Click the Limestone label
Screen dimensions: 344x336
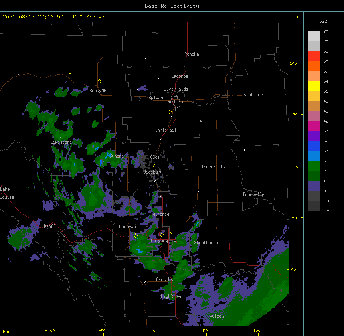pyautogui.click(x=61, y=142)
